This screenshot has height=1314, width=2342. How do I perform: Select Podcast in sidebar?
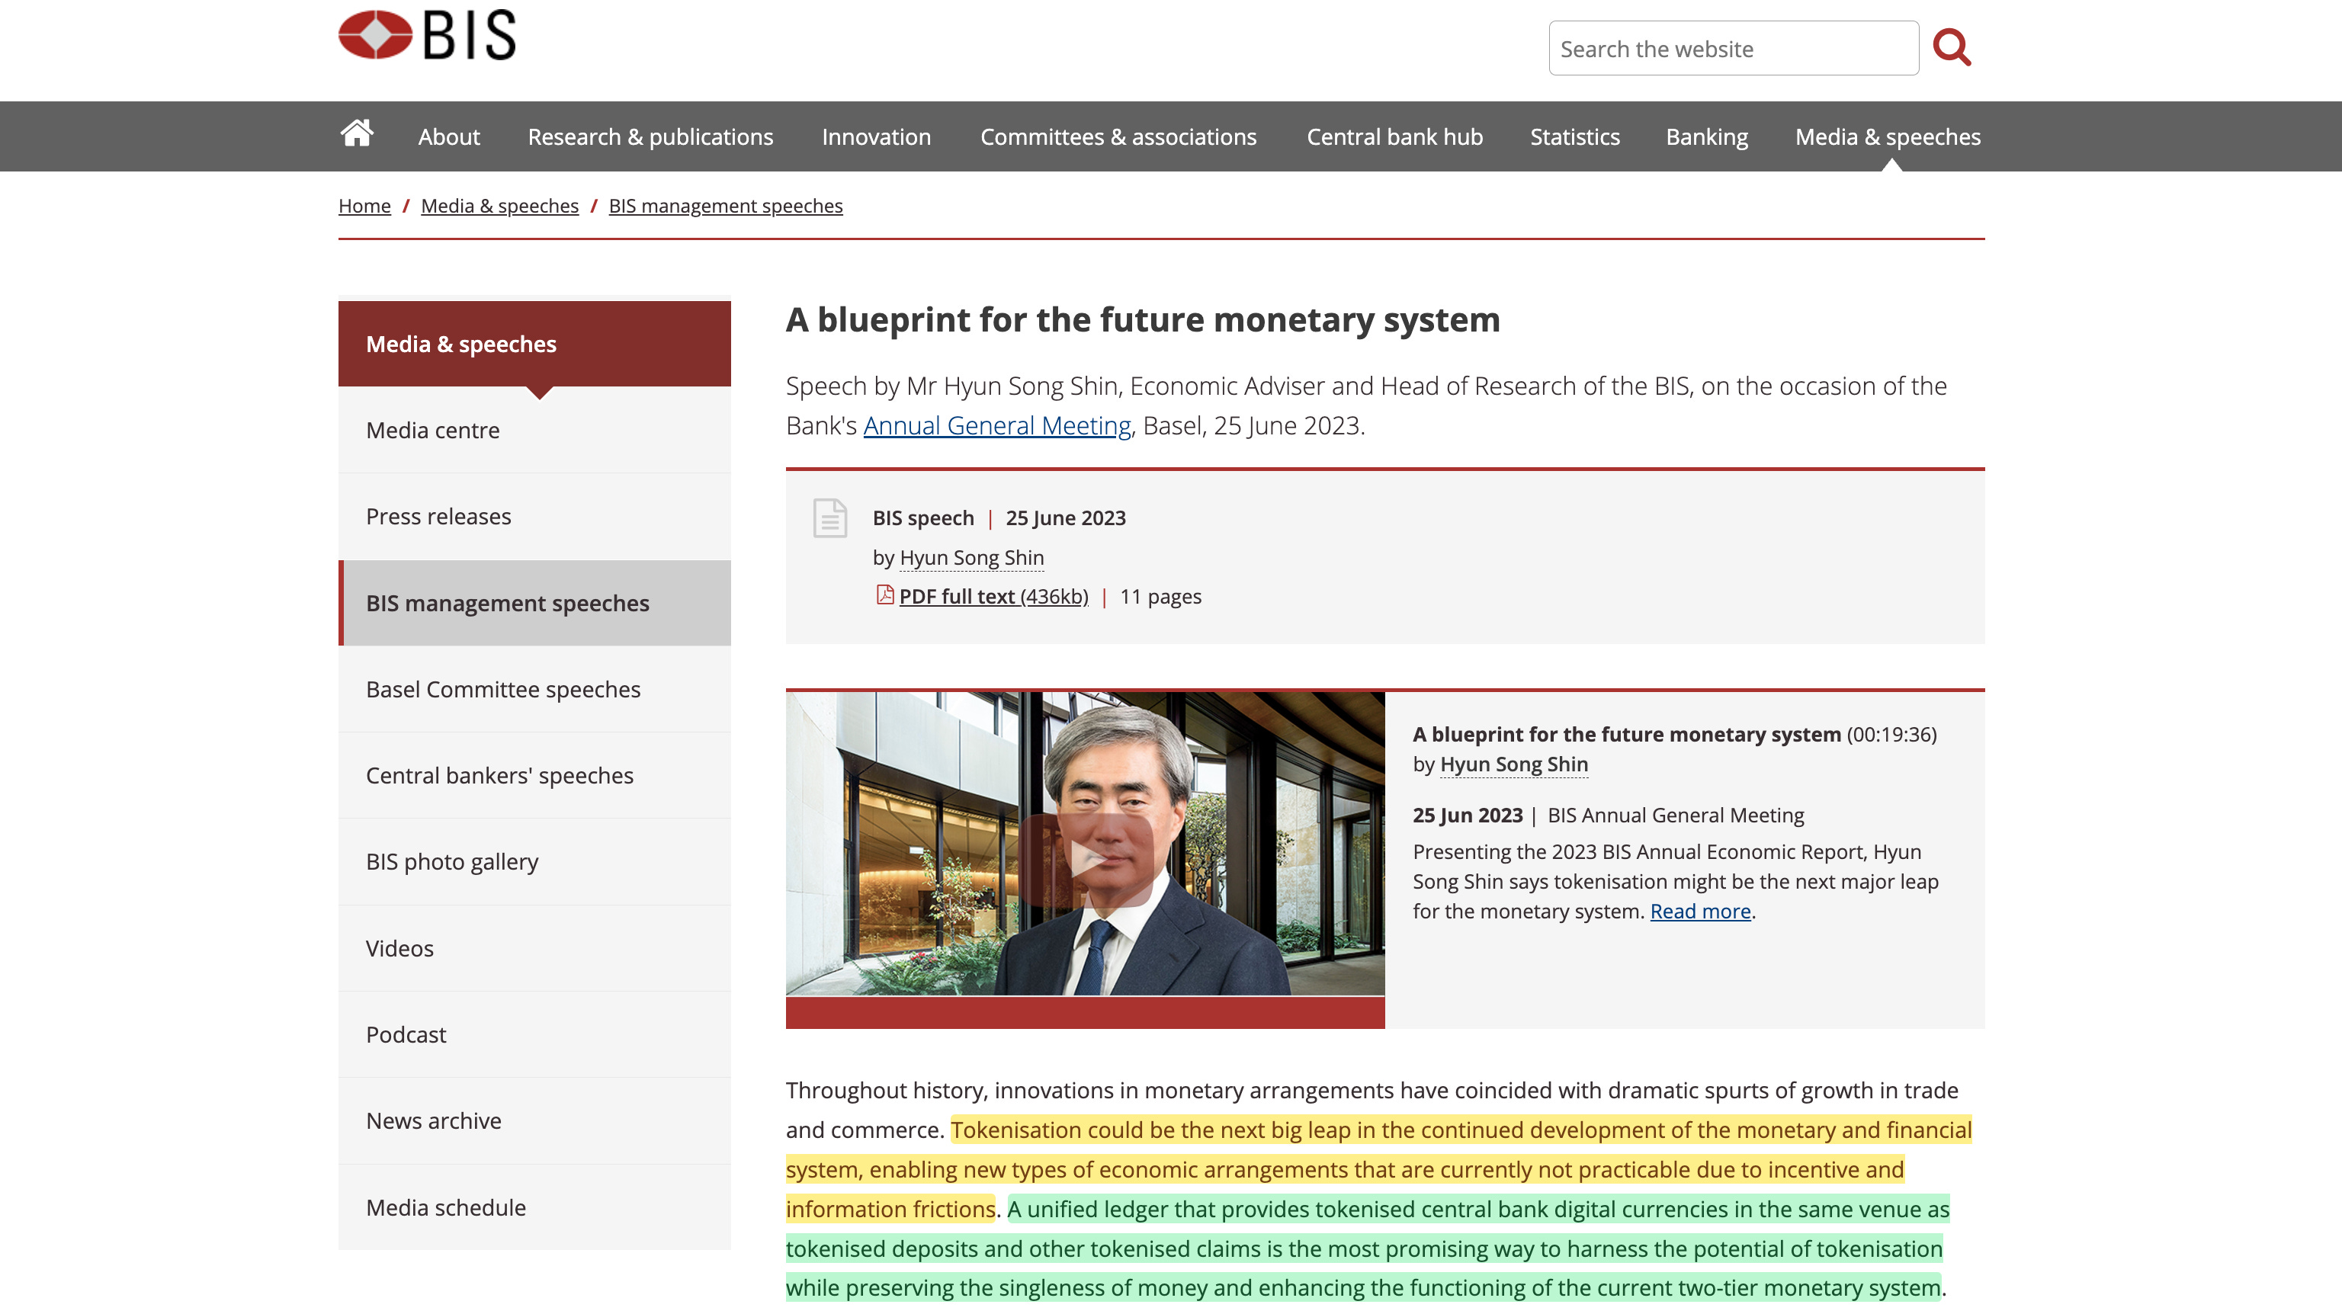(406, 1034)
